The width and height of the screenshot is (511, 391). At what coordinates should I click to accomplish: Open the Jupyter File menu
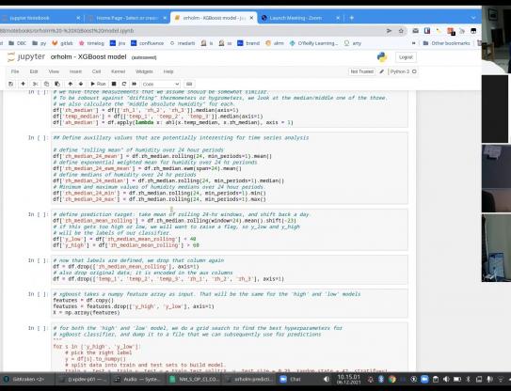coord(15,71)
